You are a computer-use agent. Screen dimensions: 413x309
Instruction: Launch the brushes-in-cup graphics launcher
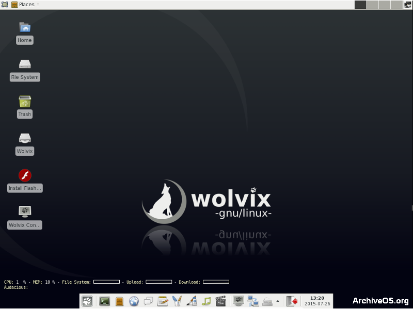click(x=177, y=301)
